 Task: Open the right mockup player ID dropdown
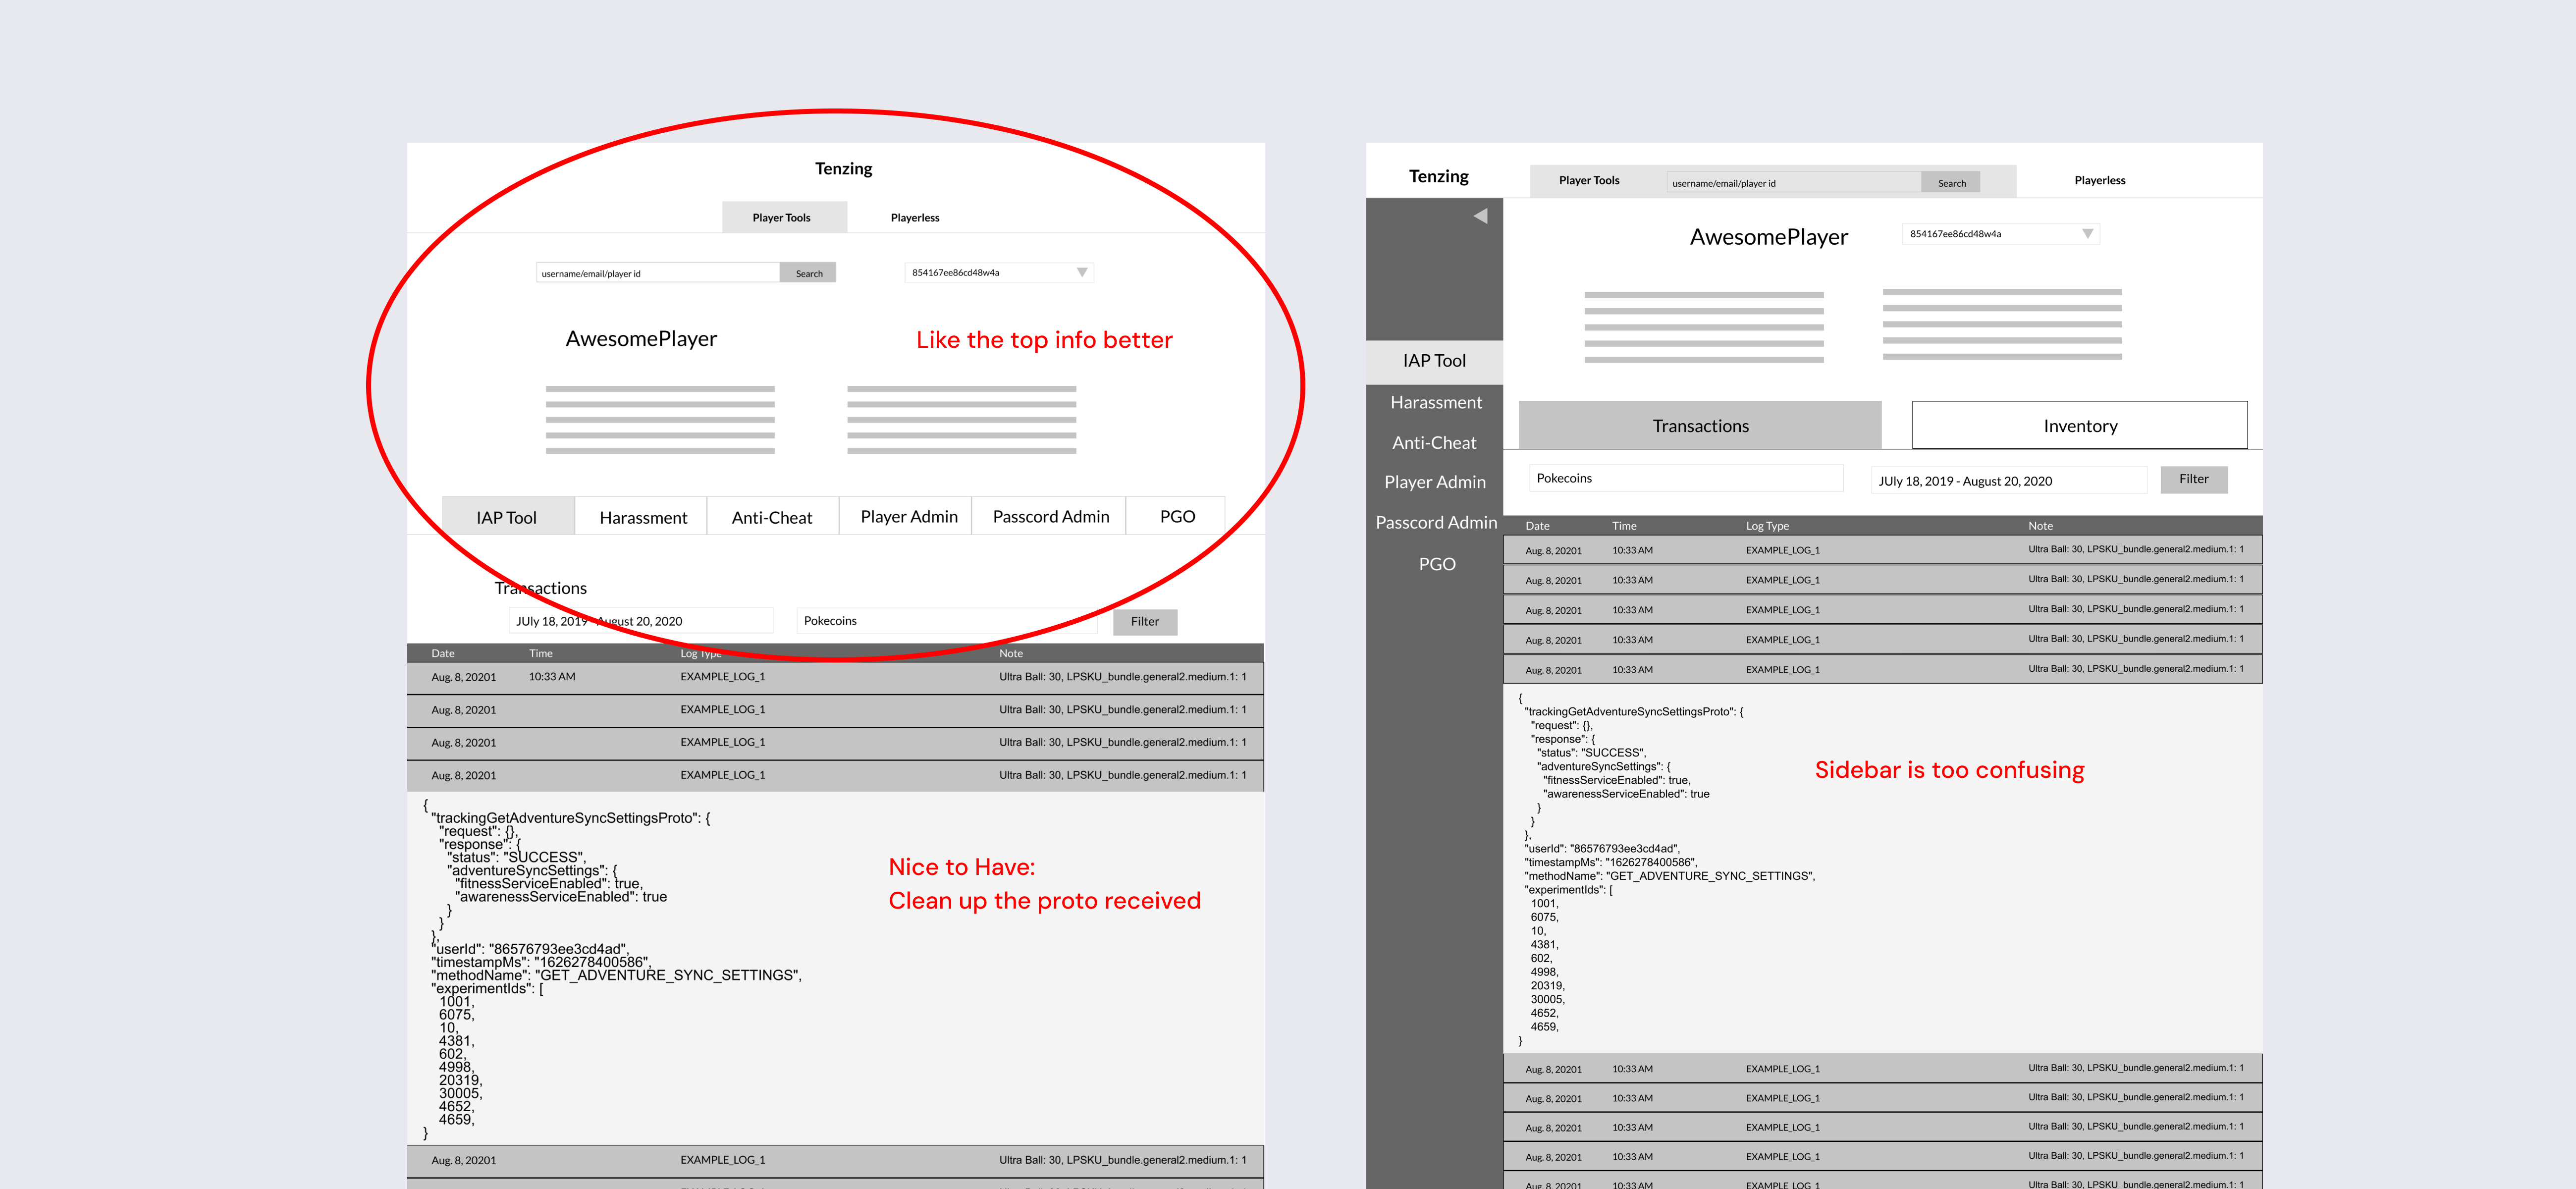pos(2086,234)
